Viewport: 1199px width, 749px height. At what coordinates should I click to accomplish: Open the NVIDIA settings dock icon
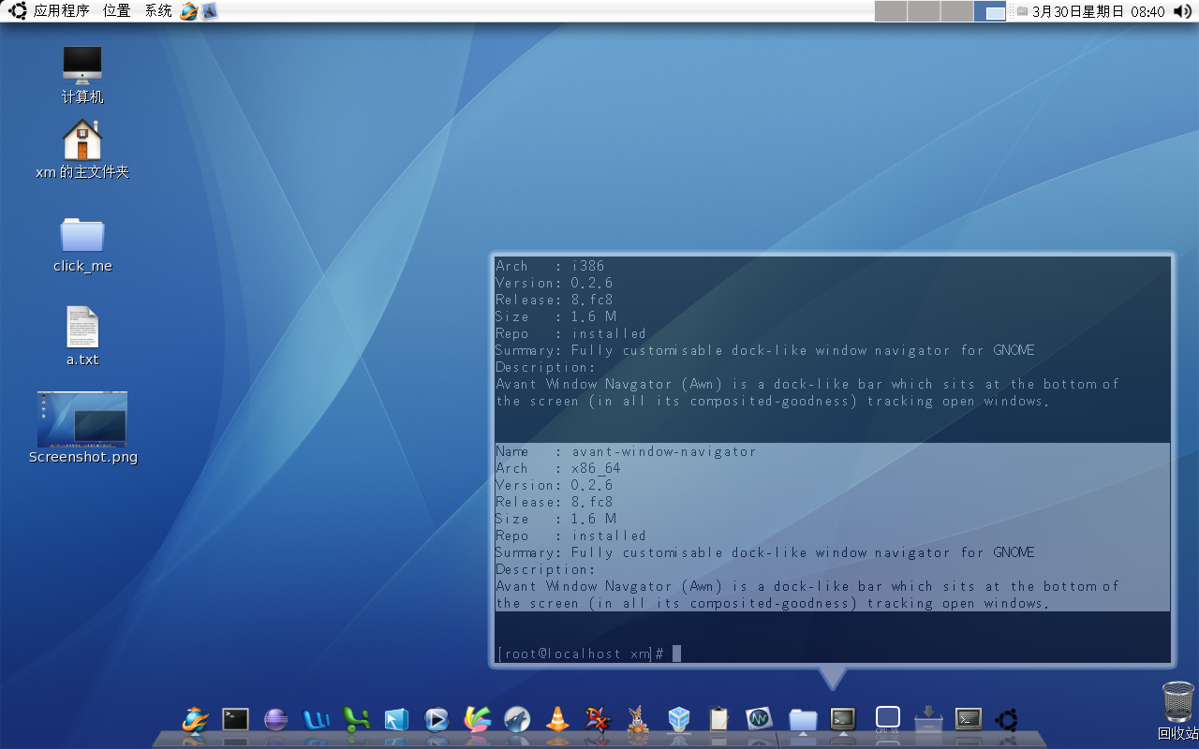pyautogui.click(x=759, y=719)
